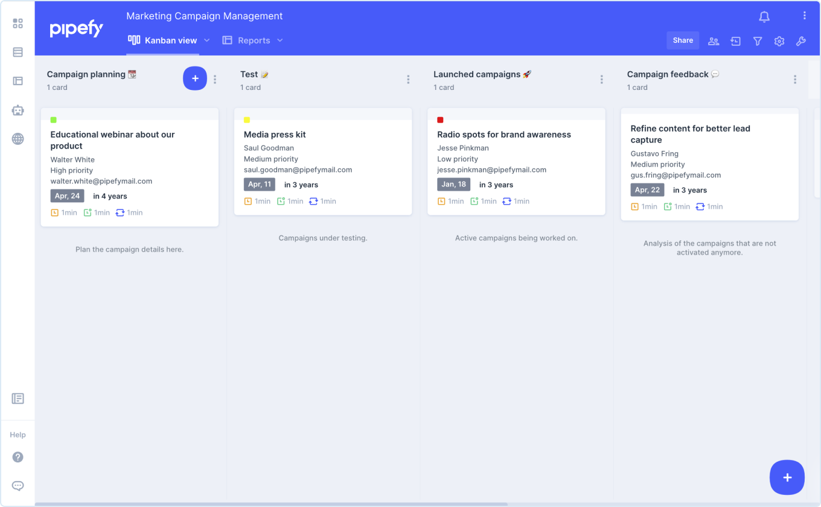The height and width of the screenshot is (507, 821).
Task: Click the database icon in the sidebar
Action: [x=18, y=52]
